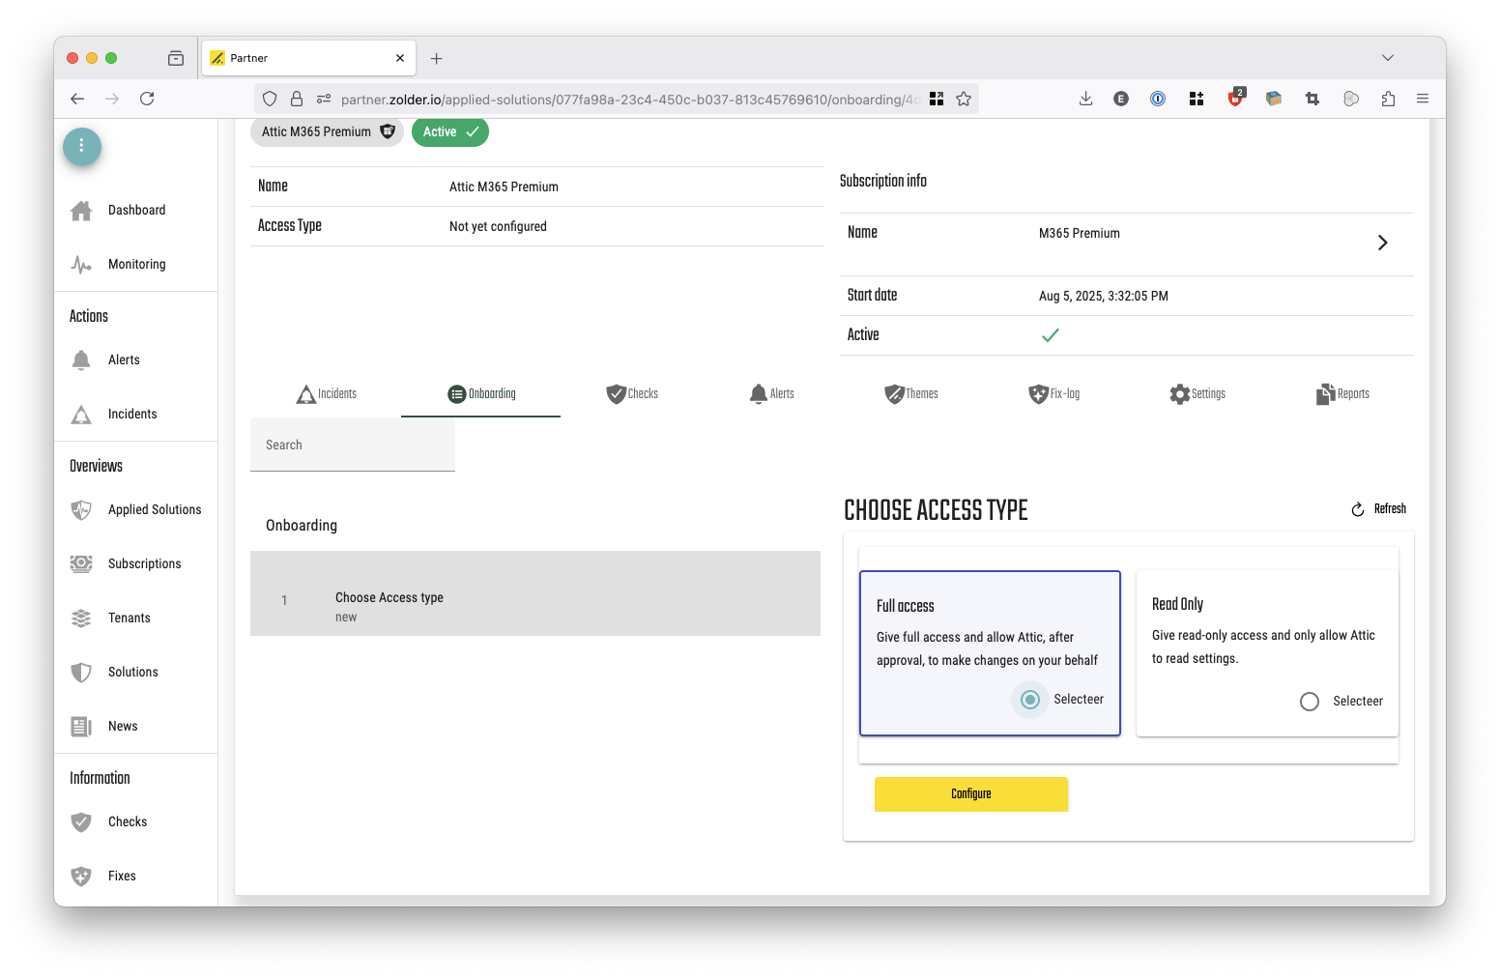Switch to the Checks tab

[632, 394]
